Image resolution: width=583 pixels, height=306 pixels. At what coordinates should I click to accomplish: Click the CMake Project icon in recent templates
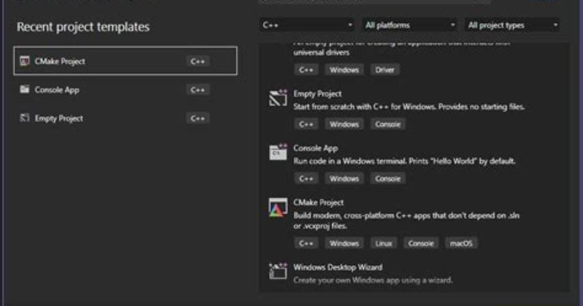(x=24, y=61)
